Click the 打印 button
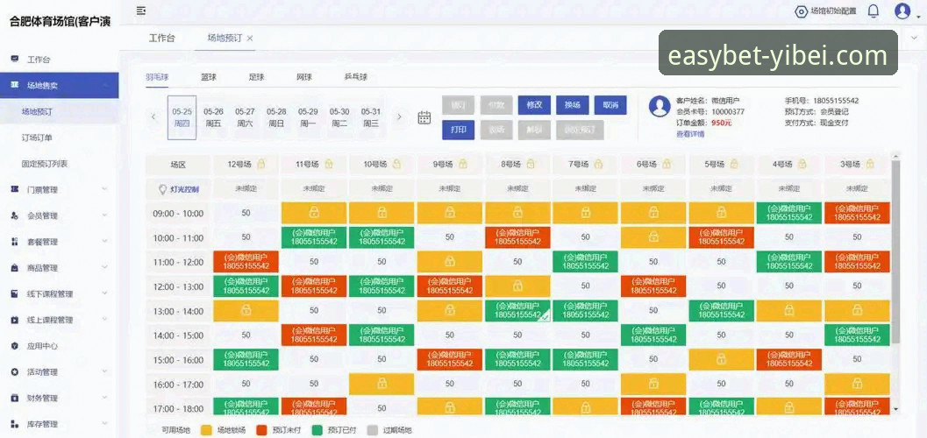This screenshot has height=438, width=927. (x=458, y=130)
